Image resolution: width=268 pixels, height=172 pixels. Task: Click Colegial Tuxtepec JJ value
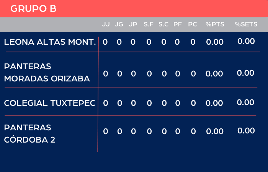[106, 103]
